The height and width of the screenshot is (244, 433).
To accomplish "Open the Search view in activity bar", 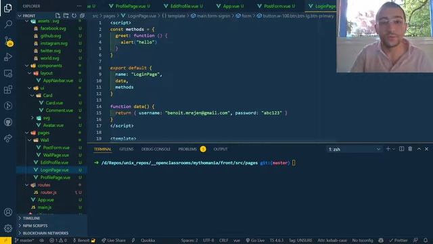I will [8, 24].
